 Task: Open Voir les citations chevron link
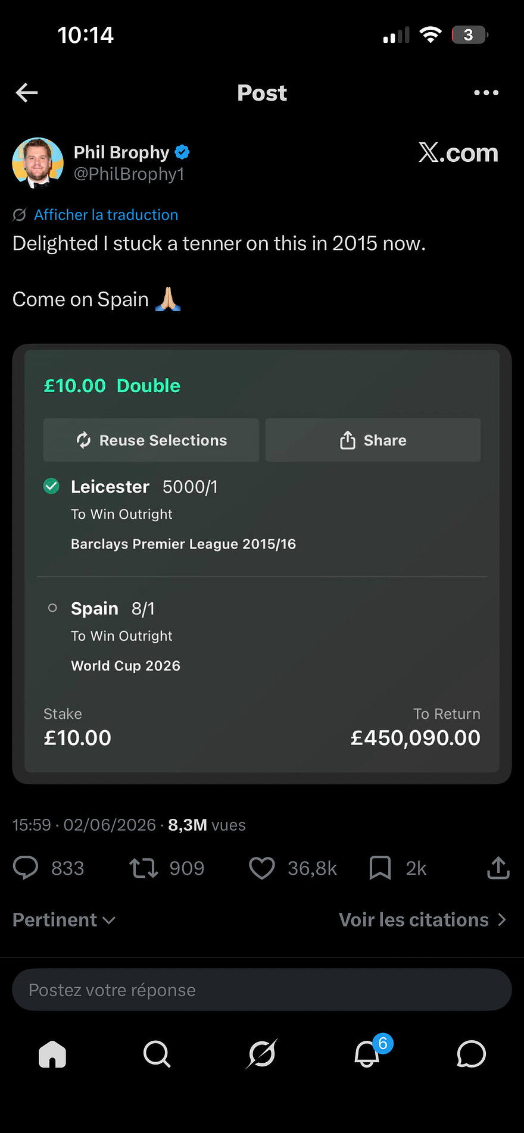pyautogui.click(x=423, y=920)
